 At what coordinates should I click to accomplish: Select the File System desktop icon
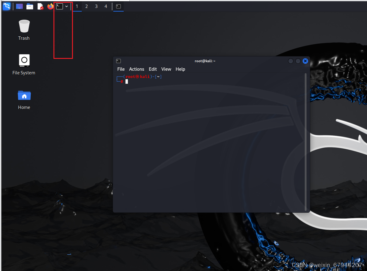[24, 60]
